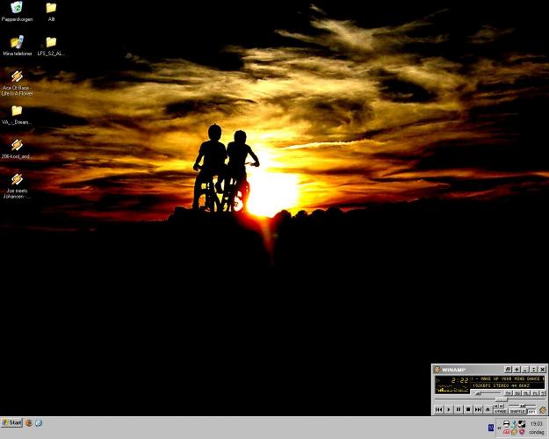
Task: Launch Firefox from the quick launch bar
Action: (x=28, y=423)
